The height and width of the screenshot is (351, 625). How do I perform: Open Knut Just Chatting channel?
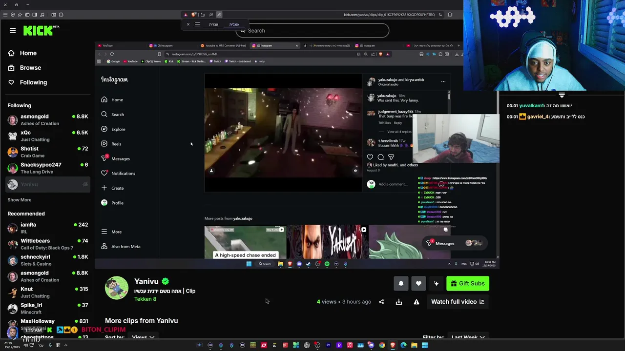pos(47,292)
